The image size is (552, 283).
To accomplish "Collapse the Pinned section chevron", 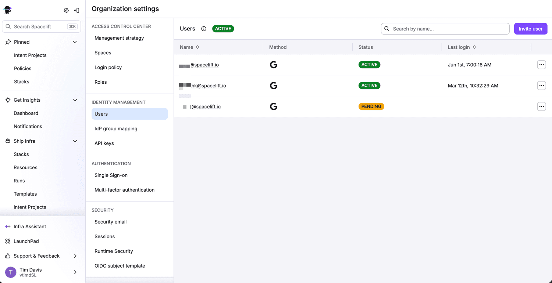I will 75,42.
